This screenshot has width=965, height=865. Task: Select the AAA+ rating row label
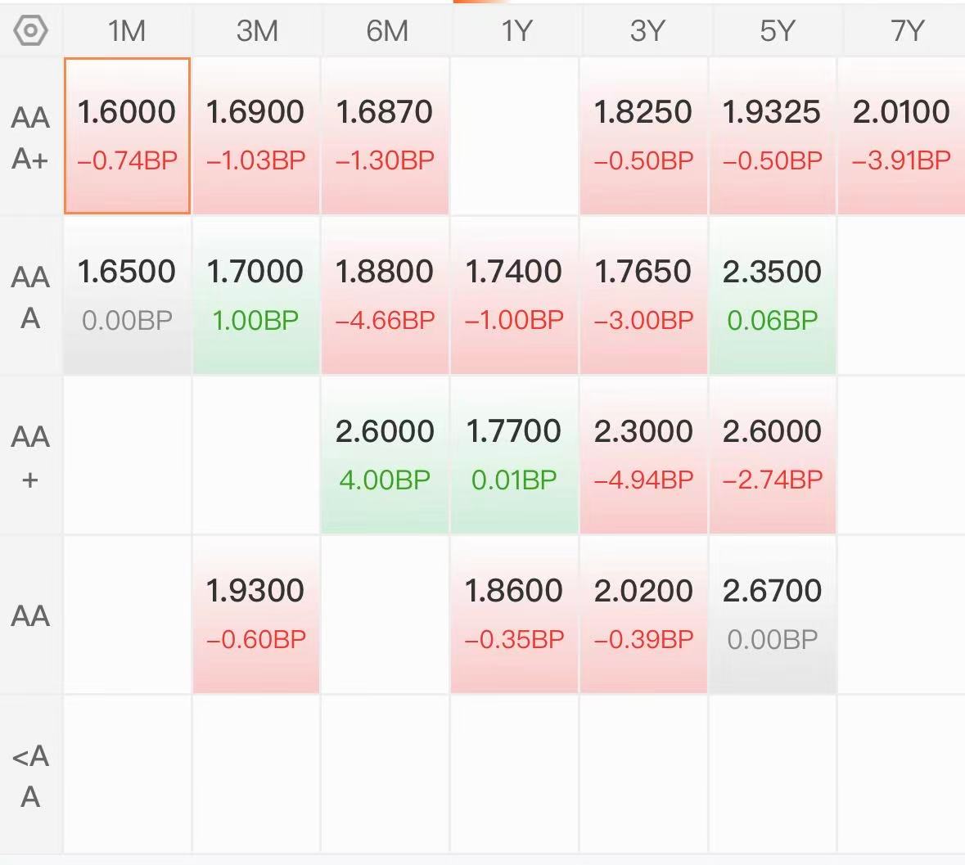[30, 137]
